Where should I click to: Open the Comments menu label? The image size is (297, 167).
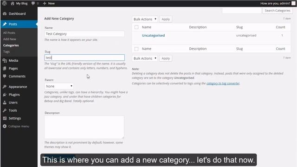point(17,76)
